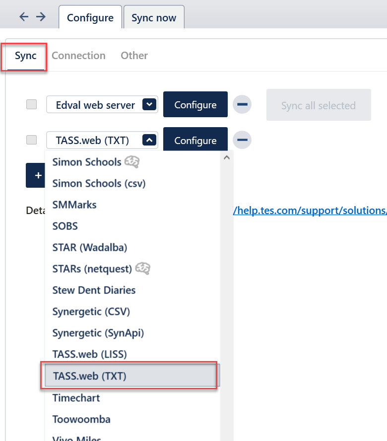Viewport: 387px width, 441px height.
Task: Open the Other tab
Action: (134, 56)
